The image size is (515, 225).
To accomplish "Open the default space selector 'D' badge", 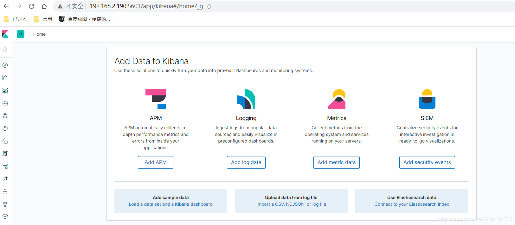I will [x=21, y=34].
